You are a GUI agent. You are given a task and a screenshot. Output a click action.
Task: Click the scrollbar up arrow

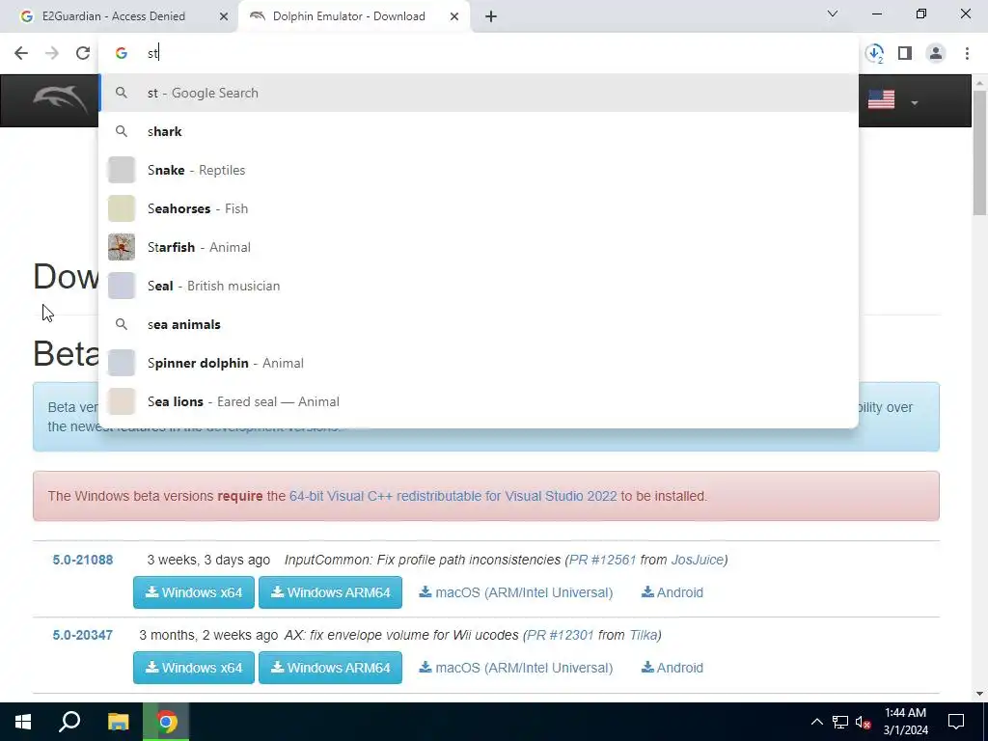click(979, 83)
